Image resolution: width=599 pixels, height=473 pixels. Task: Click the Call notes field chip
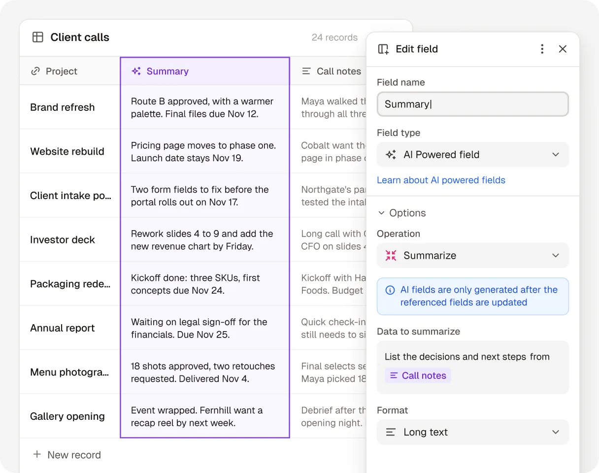coord(418,375)
